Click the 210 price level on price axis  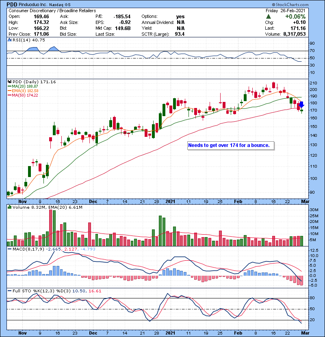pyautogui.click(x=313, y=83)
